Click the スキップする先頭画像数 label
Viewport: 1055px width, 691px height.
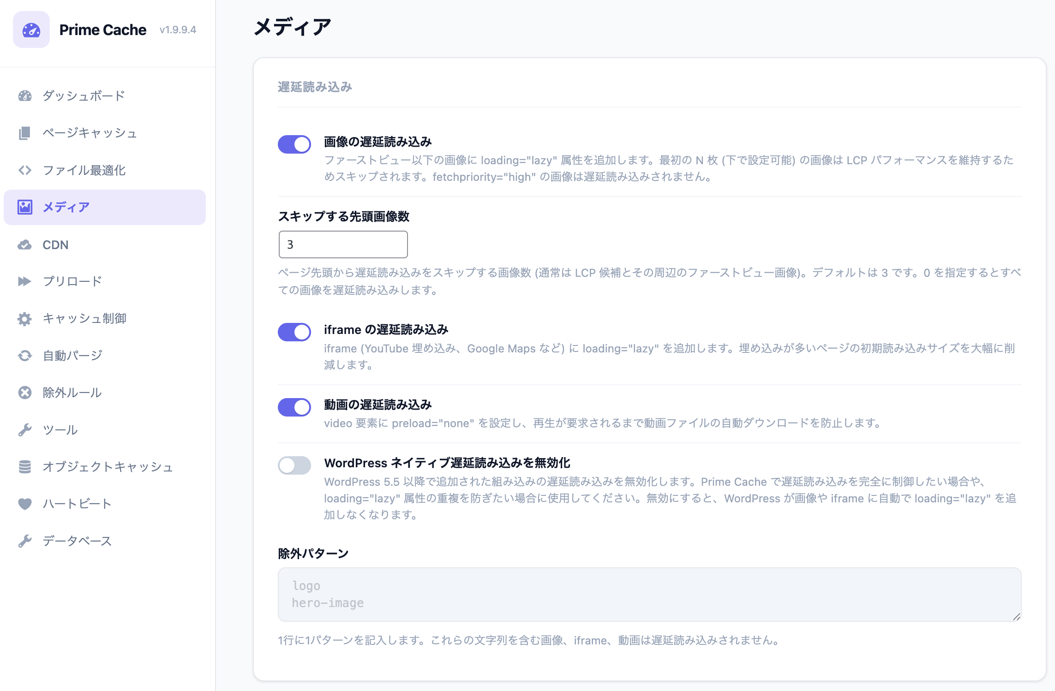(x=344, y=216)
